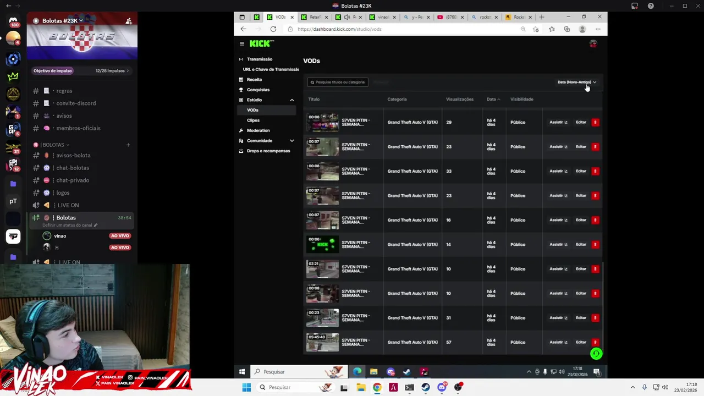Select the Bolotas voice channel
The height and width of the screenshot is (396, 704).
coord(81,220)
